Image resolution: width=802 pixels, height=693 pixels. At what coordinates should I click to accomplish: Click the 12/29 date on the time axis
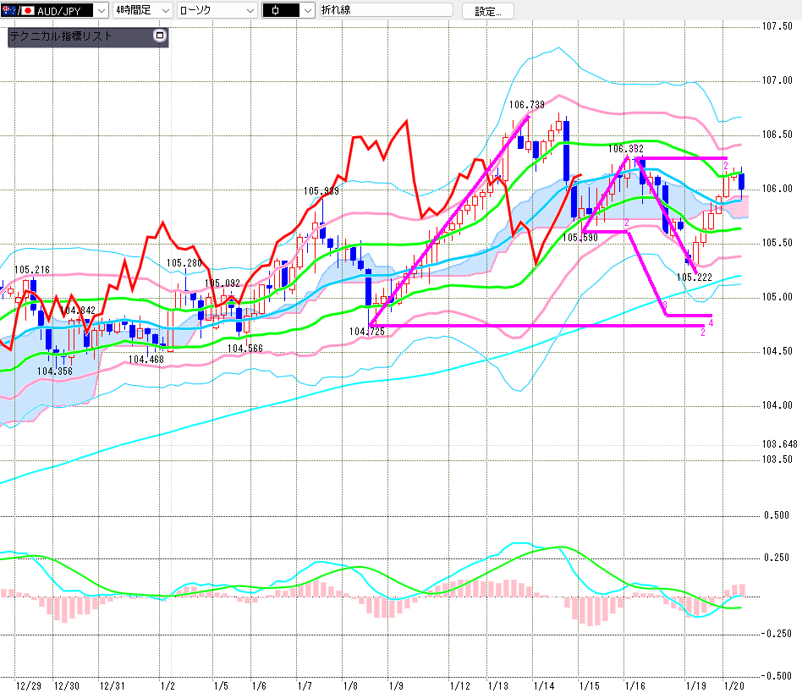click(x=30, y=684)
